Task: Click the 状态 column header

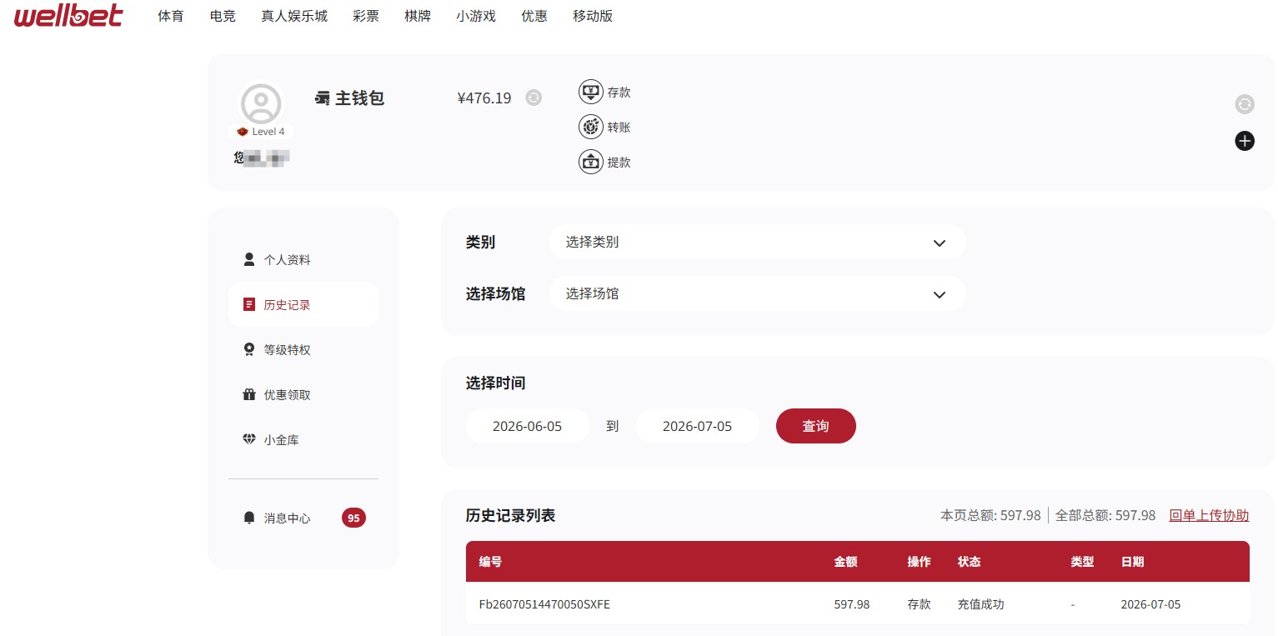Action: click(969, 562)
